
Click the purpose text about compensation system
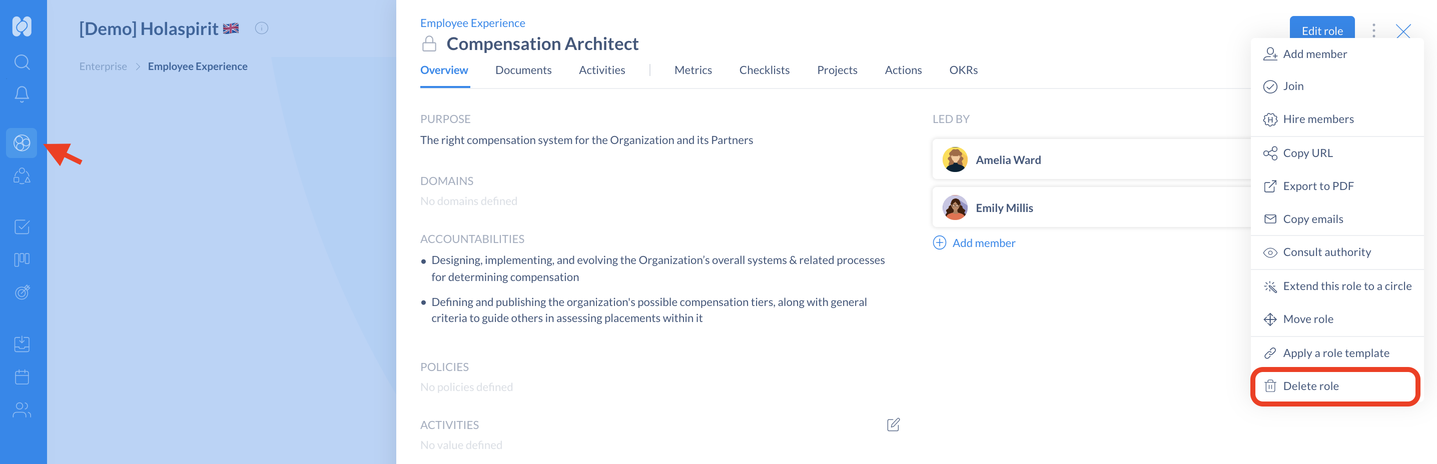coord(586,140)
